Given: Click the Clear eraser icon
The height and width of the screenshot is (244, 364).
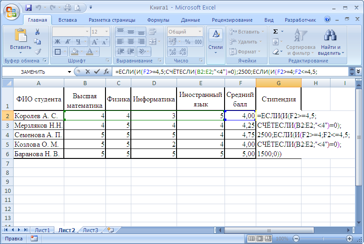Looking at the screenshot, I should point(276,52).
